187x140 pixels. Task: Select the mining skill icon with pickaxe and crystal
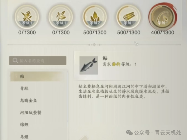coord(27,17)
